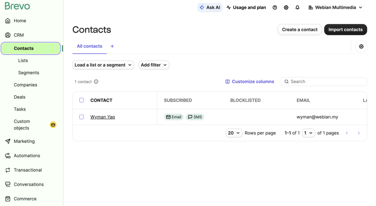Select all contacts header checkbox

coord(82,100)
